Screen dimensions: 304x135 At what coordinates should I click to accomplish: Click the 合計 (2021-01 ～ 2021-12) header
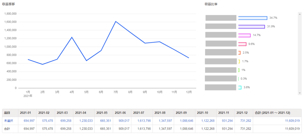[277, 113]
